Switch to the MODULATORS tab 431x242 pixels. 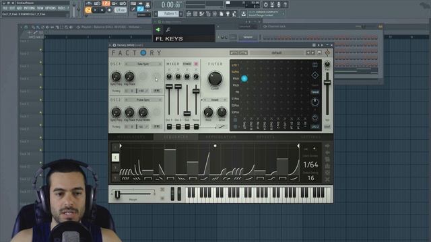tap(131, 136)
